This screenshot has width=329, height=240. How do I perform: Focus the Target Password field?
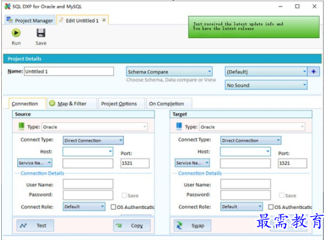(x=245, y=195)
